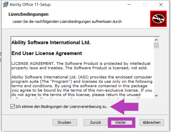Close the setup dialog with the X

tap(161, 5)
